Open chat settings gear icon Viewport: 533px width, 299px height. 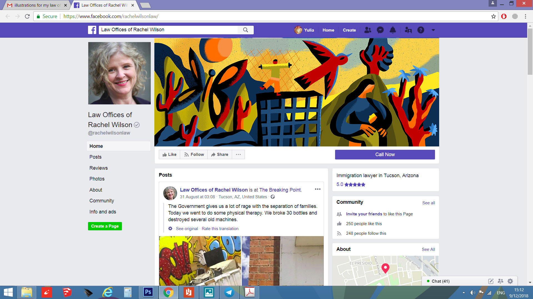510,281
